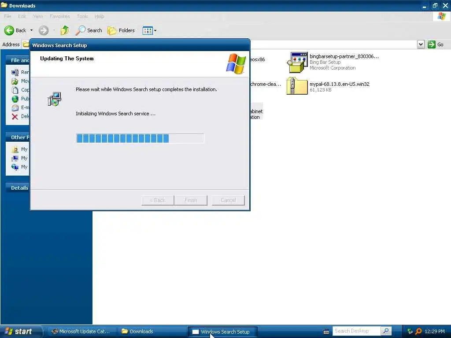Image resolution: width=451 pixels, height=338 pixels.
Task: Select the mypal-68.13.8.en-US.win32 zip icon
Action: [x=297, y=86]
